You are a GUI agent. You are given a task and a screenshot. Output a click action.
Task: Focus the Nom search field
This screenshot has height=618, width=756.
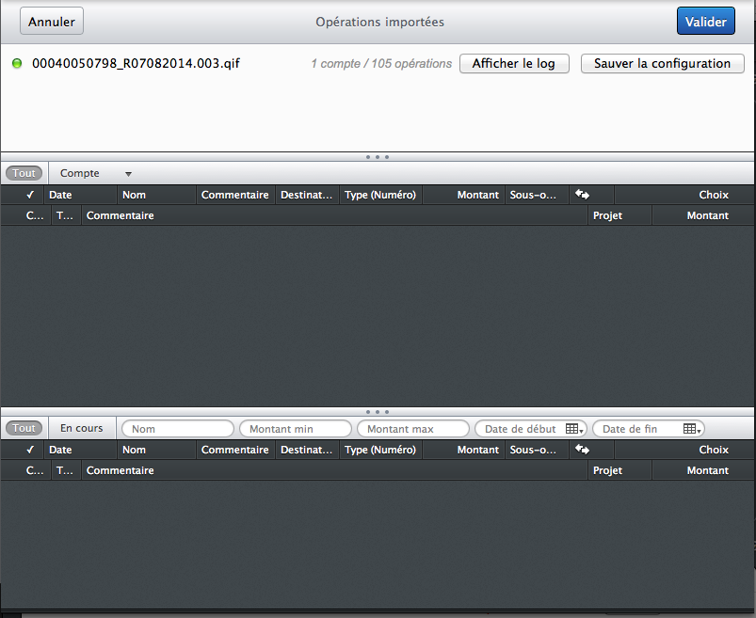(178, 429)
